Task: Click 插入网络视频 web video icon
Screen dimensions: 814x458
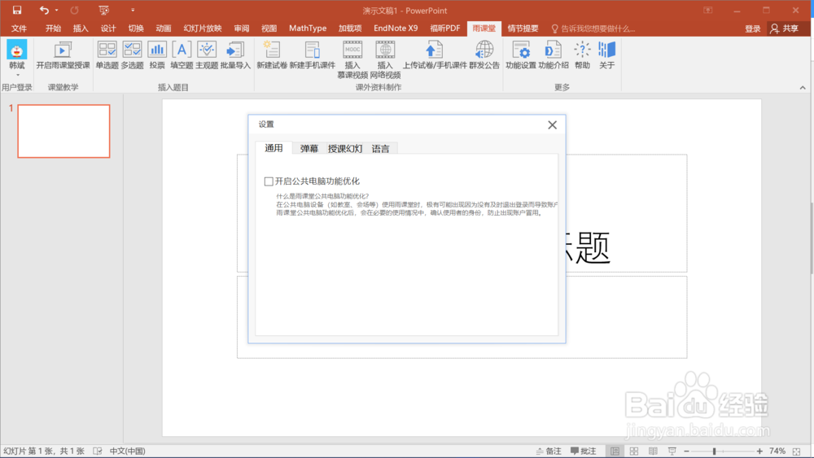Action: point(385,59)
